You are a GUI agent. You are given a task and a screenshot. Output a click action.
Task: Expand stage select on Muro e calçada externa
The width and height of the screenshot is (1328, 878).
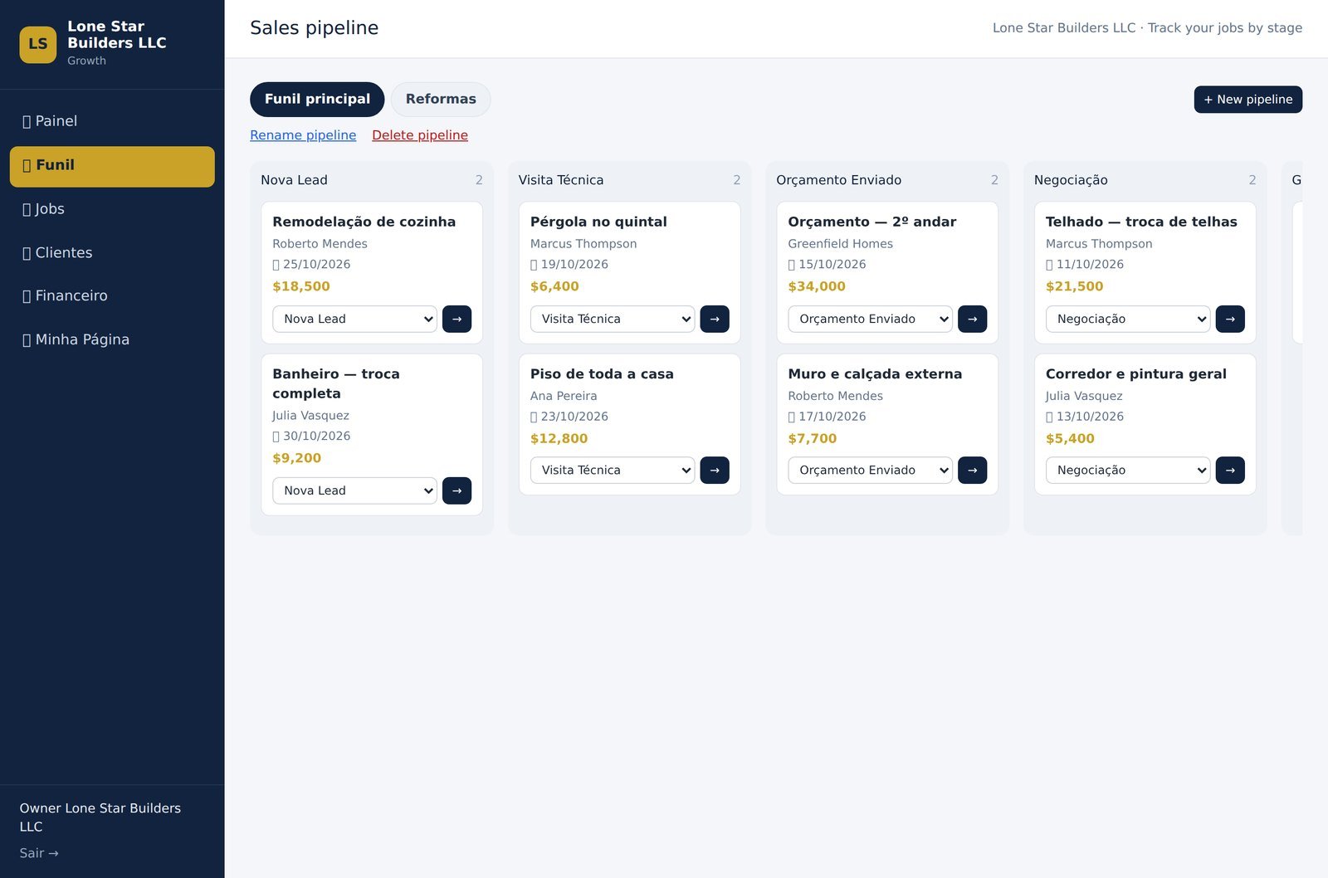[x=870, y=470]
